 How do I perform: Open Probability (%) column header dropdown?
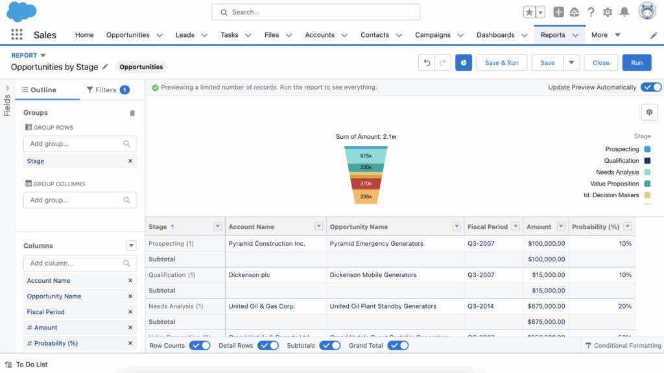628,226
